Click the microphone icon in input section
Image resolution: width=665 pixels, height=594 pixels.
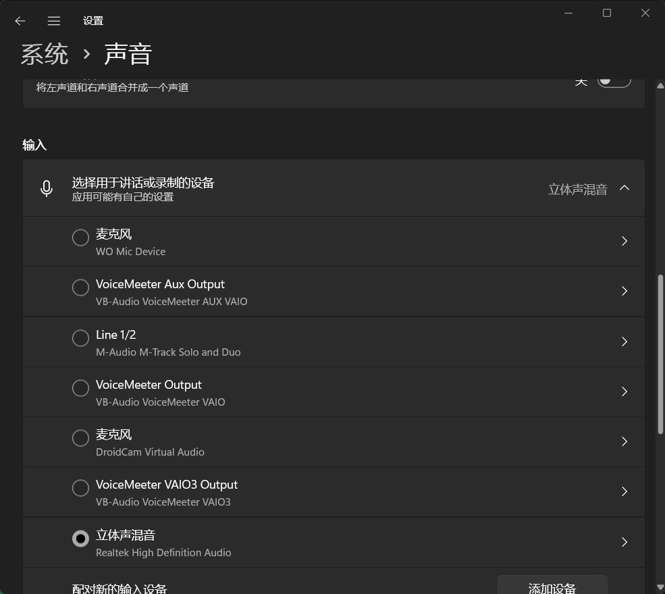(x=46, y=188)
